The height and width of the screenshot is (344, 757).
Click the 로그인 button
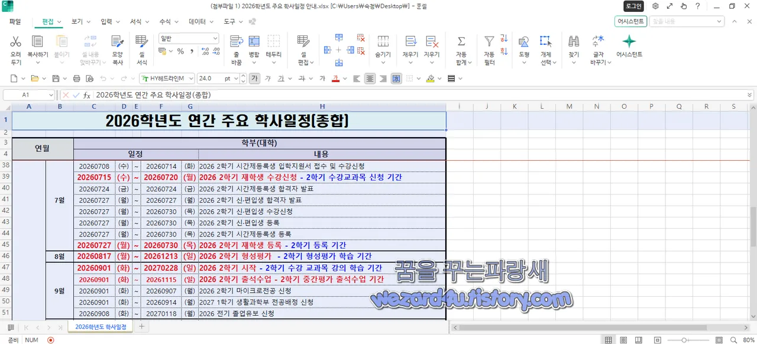pyautogui.click(x=633, y=6)
